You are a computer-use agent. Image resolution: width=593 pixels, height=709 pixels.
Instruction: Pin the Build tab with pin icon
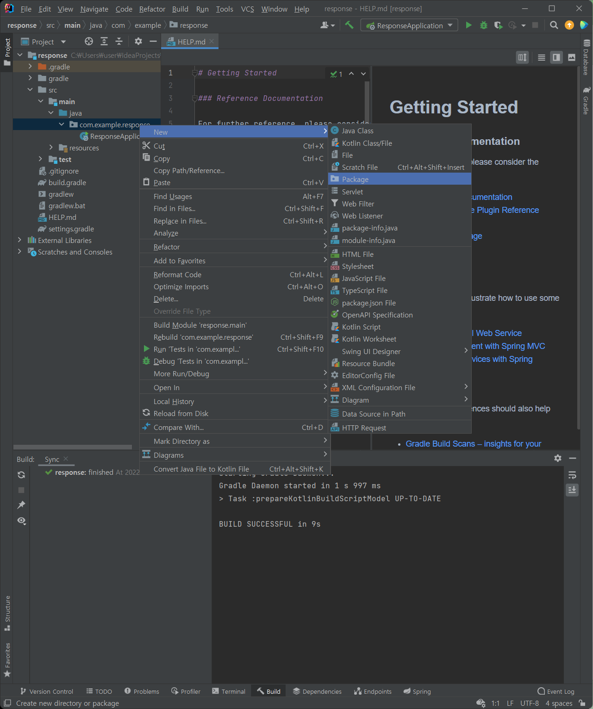pos(21,505)
